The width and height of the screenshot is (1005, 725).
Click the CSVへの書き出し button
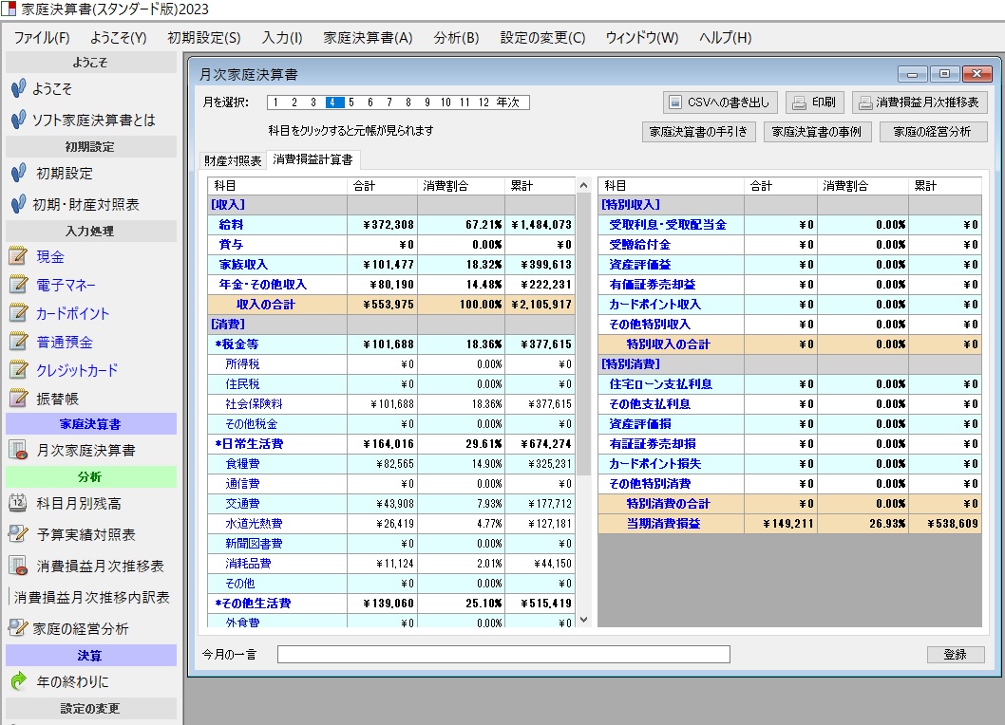[720, 102]
